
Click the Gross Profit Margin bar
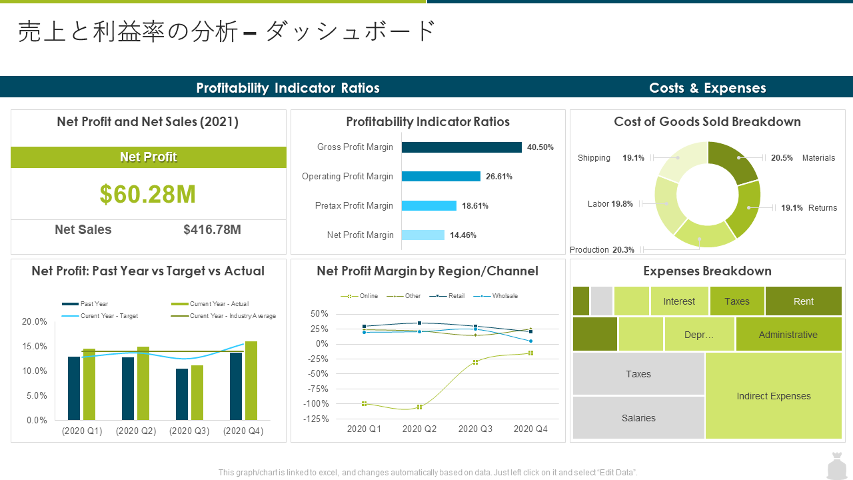pos(462,147)
